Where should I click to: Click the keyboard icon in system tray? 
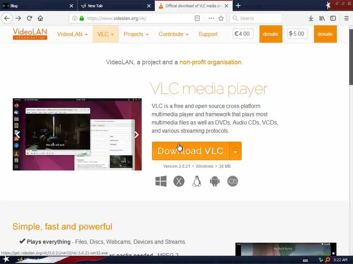click(305, 260)
